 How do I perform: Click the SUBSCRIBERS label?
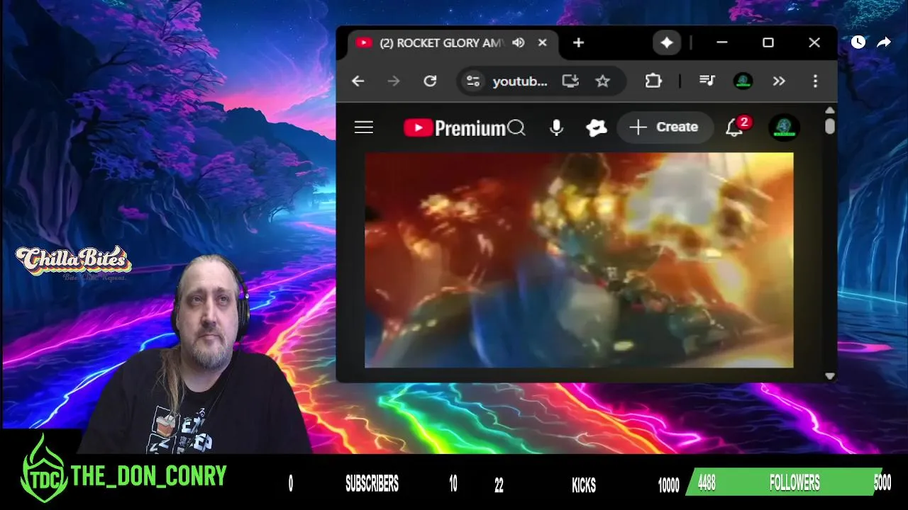(x=372, y=484)
